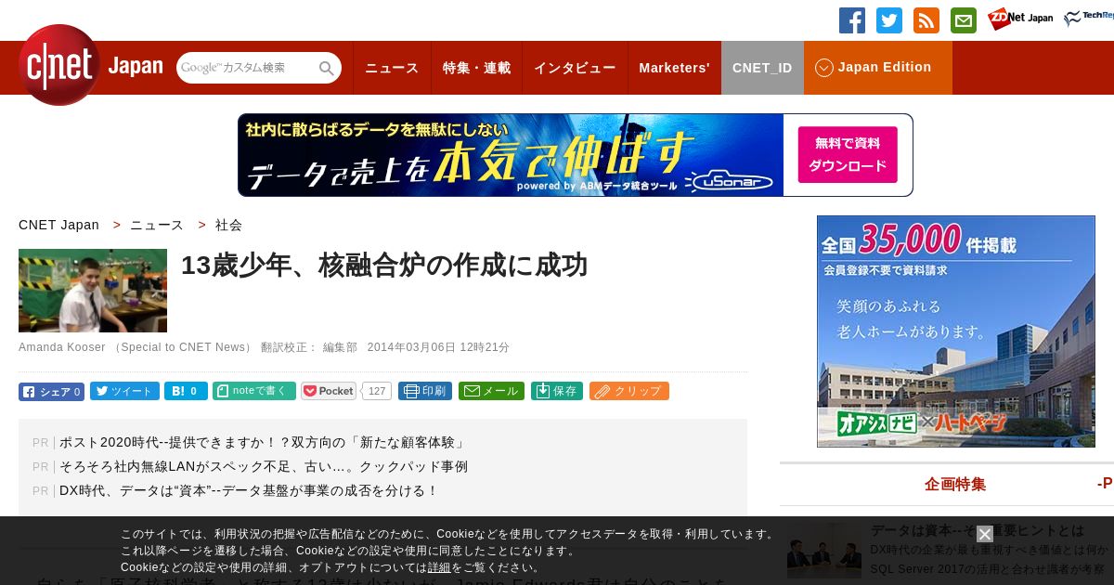1114x585 pixels.
Task: Open PR link DX時代、データは資本
Action: (x=249, y=491)
